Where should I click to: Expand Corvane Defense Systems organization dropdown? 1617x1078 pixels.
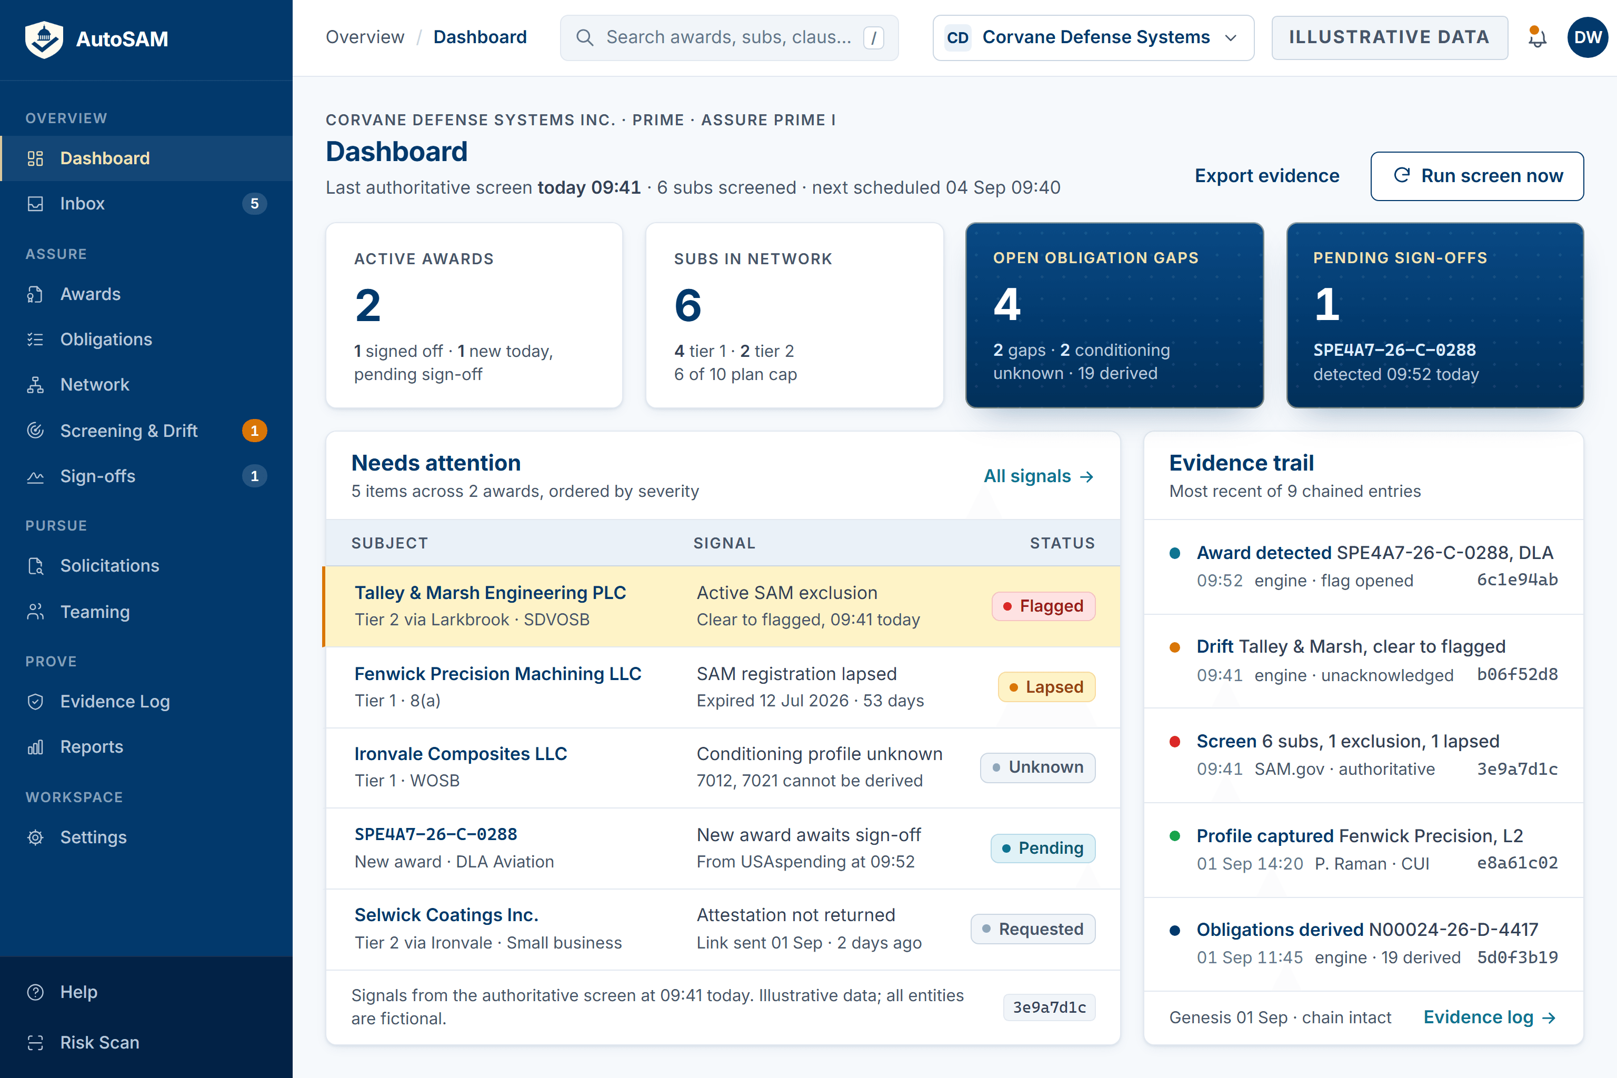1093,38
